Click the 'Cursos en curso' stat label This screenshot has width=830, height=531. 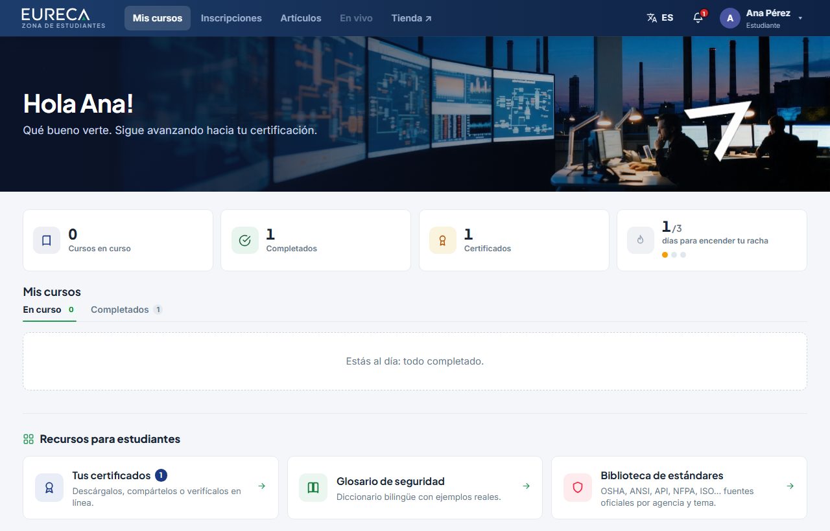pos(99,249)
